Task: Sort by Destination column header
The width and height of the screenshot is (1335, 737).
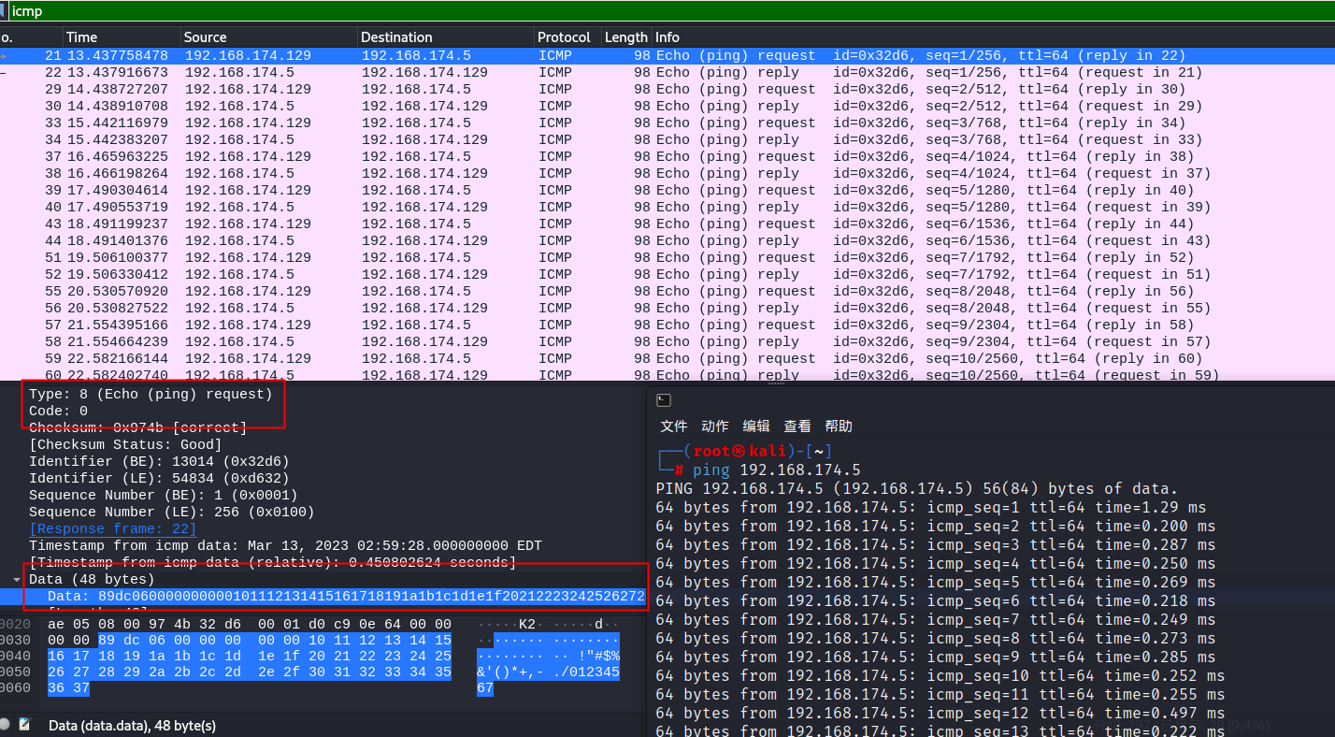Action: 446,37
